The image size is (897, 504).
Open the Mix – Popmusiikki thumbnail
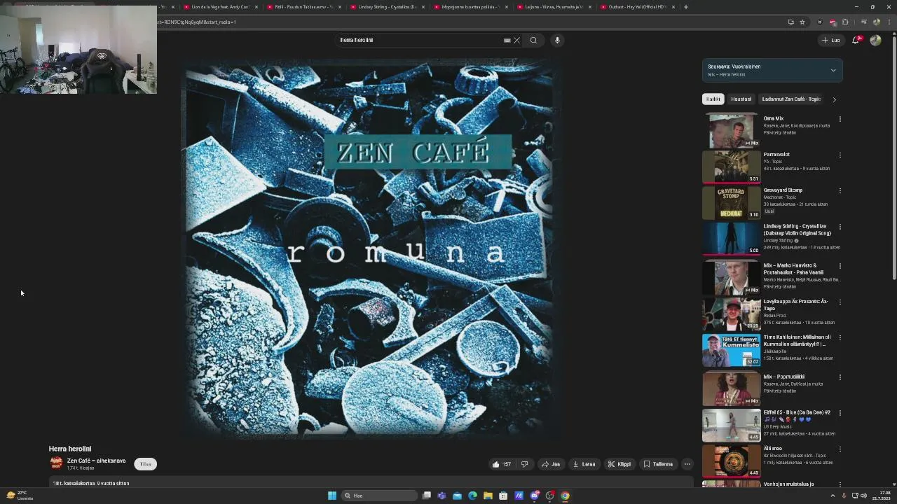coord(731,388)
